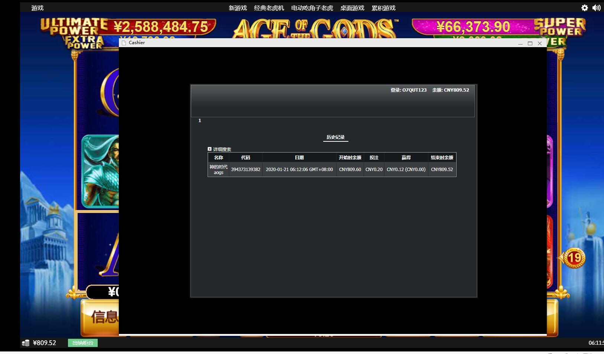
Task: Click the 神的时代 aogs game name cell
Action: pyautogui.click(x=218, y=170)
